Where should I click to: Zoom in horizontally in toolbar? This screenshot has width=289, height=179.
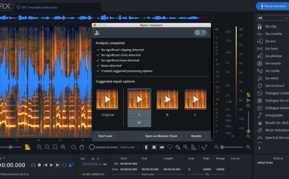tap(39, 147)
